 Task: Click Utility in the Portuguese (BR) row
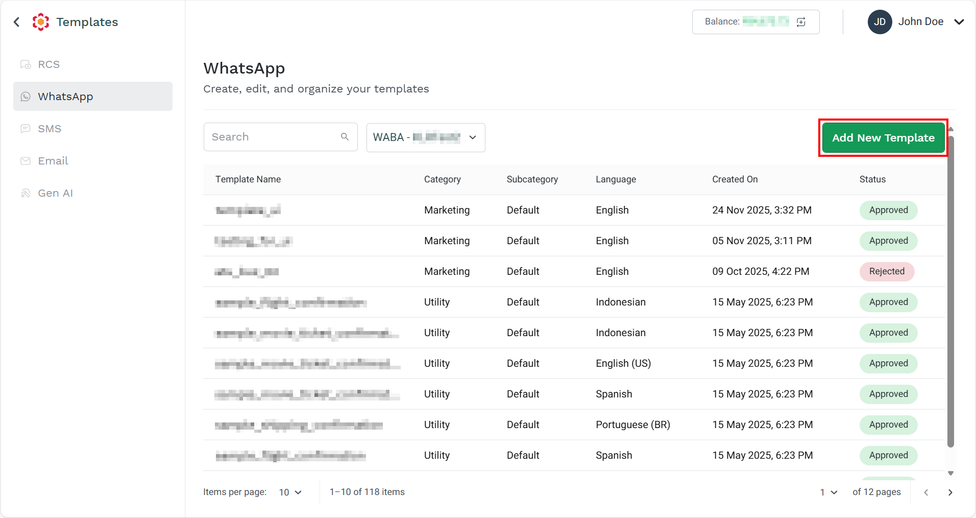437,425
